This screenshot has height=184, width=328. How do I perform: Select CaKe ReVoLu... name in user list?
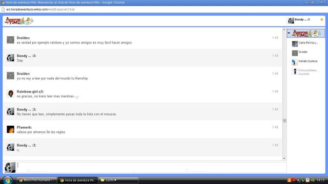[309, 43]
